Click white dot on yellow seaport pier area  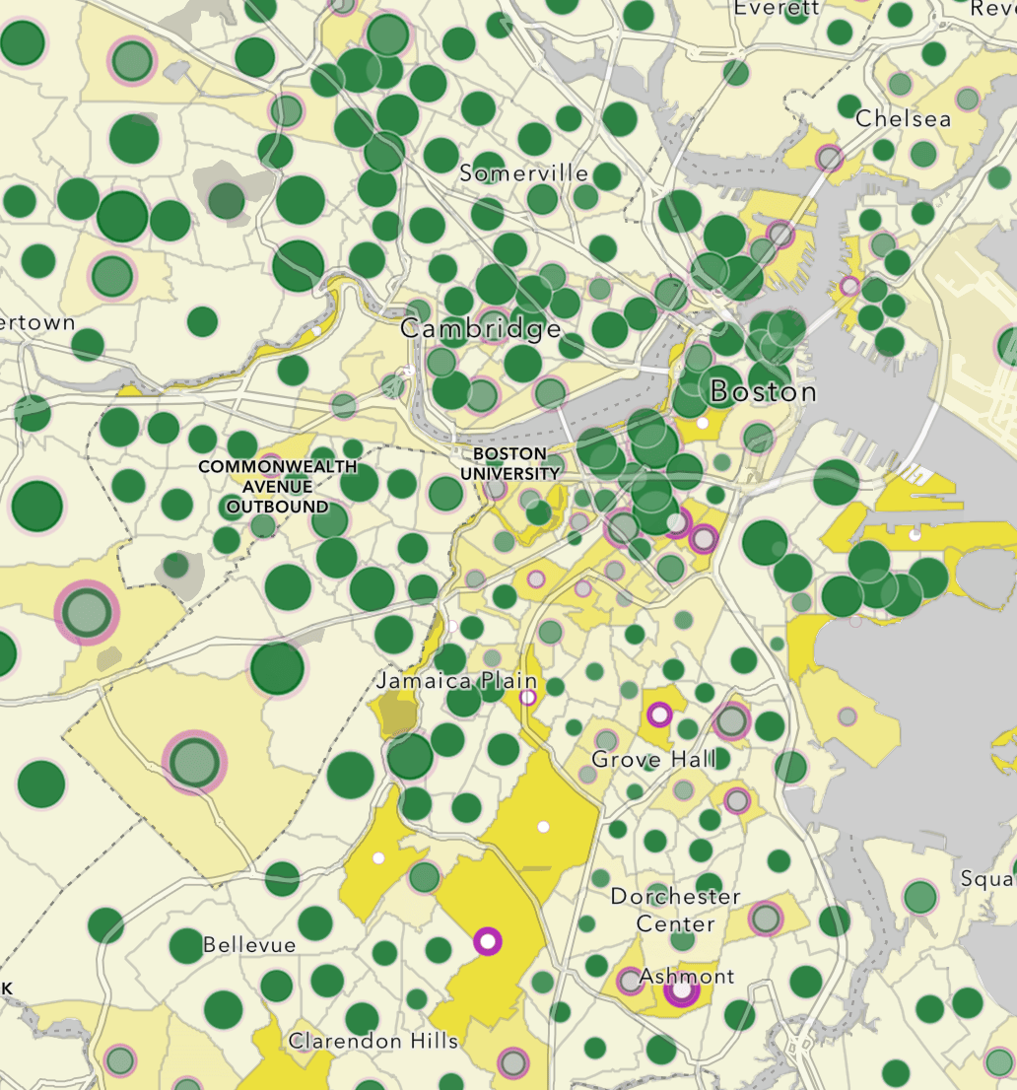click(915, 534)
